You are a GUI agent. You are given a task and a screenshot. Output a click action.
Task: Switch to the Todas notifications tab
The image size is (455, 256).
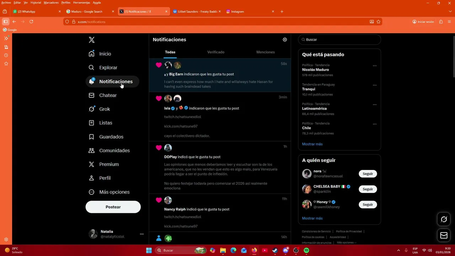(170, 52)
